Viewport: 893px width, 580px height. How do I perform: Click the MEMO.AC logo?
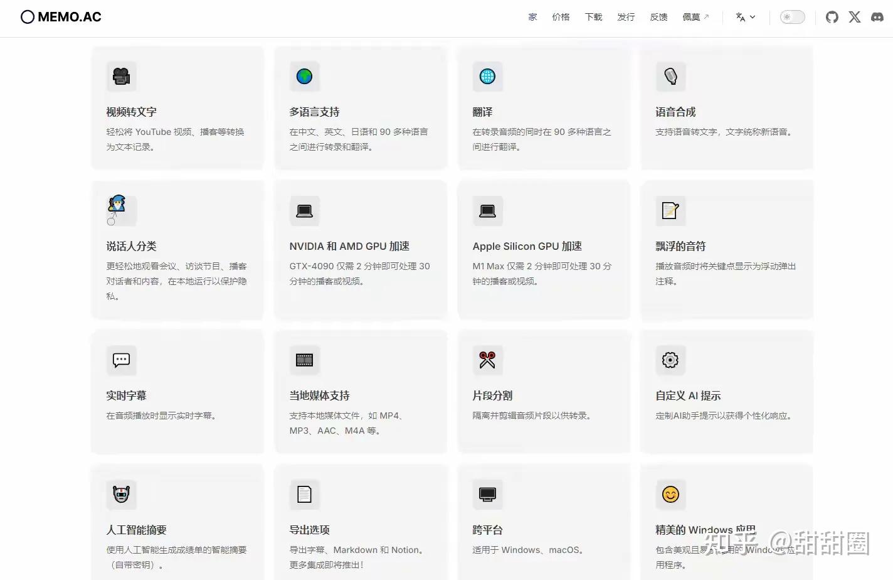[61, 17]
